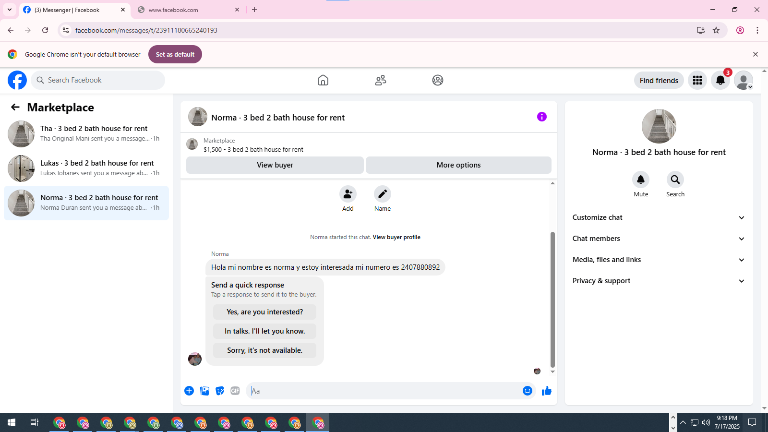The image size is (768, 432).
Task: Click the View buyer button
Action: (275, 165)
